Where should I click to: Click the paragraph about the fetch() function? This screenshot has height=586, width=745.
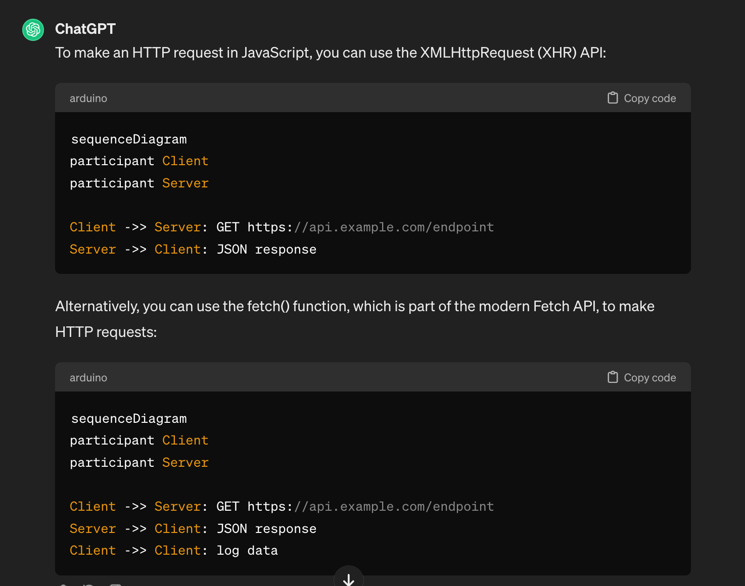coord(355,319)
